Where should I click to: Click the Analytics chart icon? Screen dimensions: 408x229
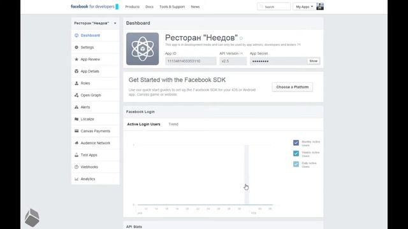[76, 179]
